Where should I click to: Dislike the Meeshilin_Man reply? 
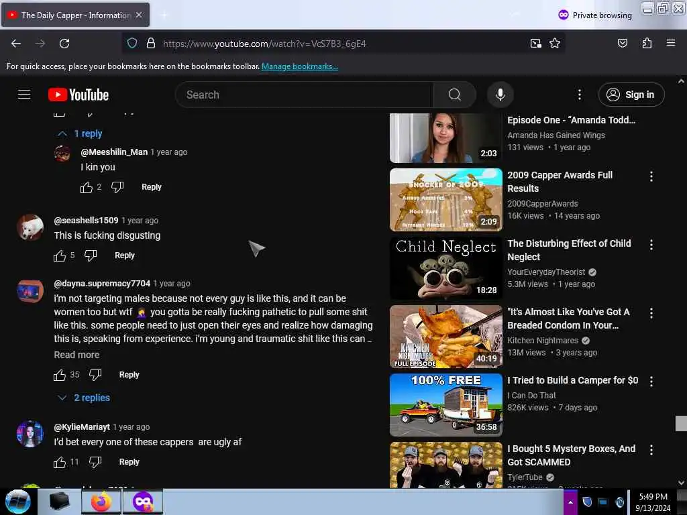(117, 188)
